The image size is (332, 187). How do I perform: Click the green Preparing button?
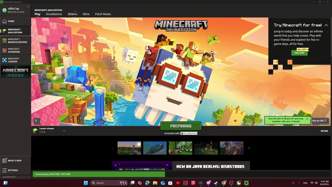coord(181,126)
